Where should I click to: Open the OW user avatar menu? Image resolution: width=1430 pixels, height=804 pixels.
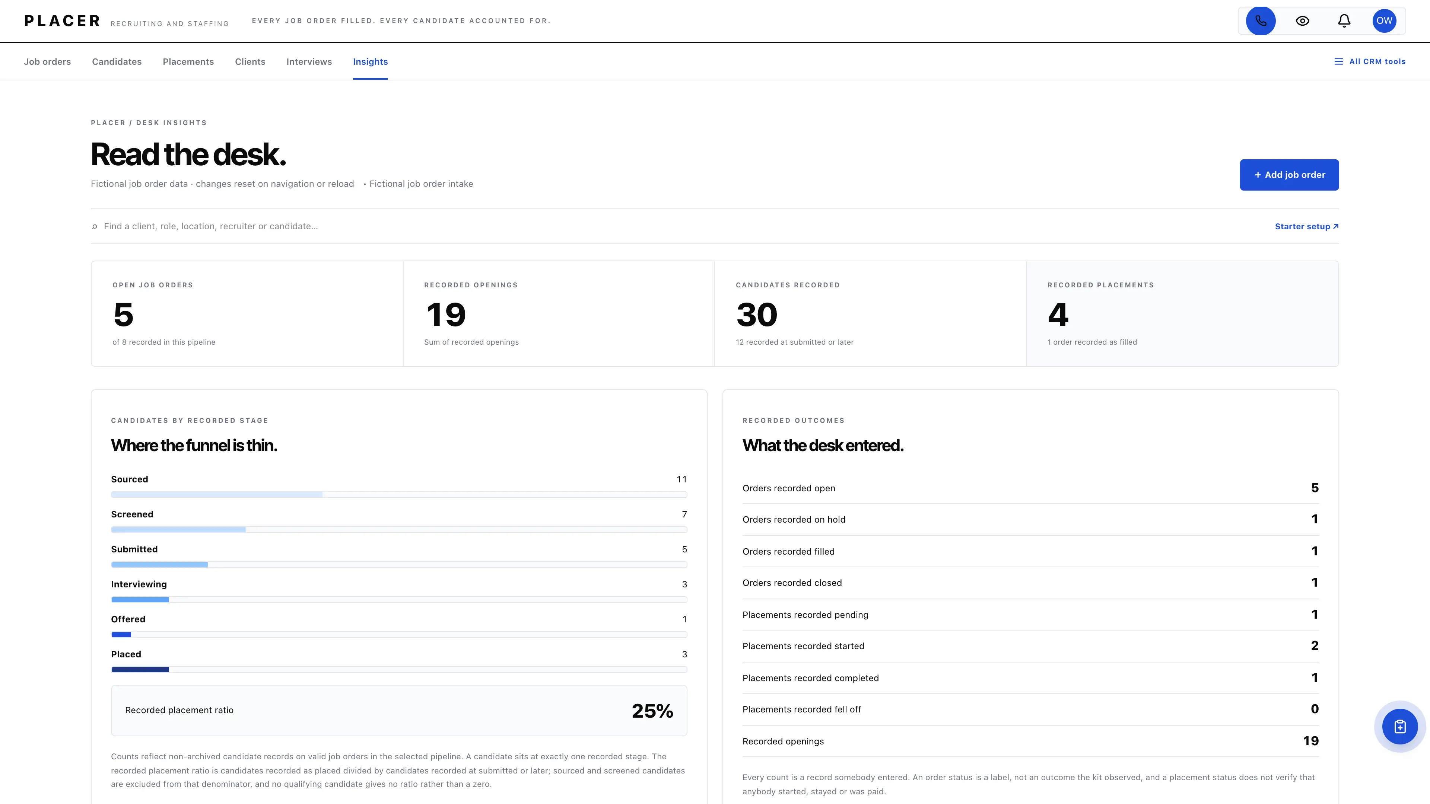coord(1384,21)
